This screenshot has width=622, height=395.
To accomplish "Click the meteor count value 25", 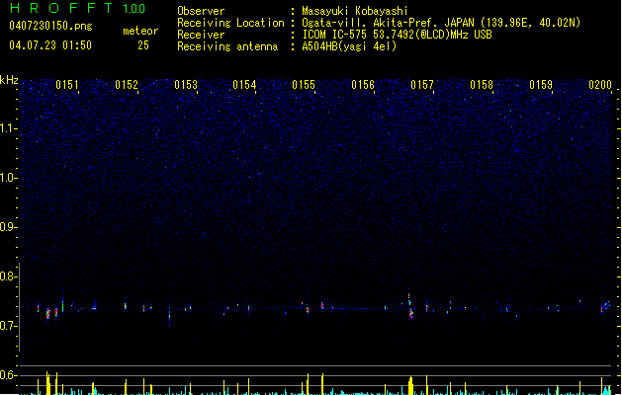I will (x=143, y=45).
